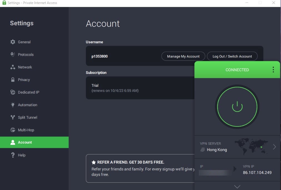Screen dimensions: 281x190
Task: Click the Help question mark icon
Action: (x=13, y=155)
